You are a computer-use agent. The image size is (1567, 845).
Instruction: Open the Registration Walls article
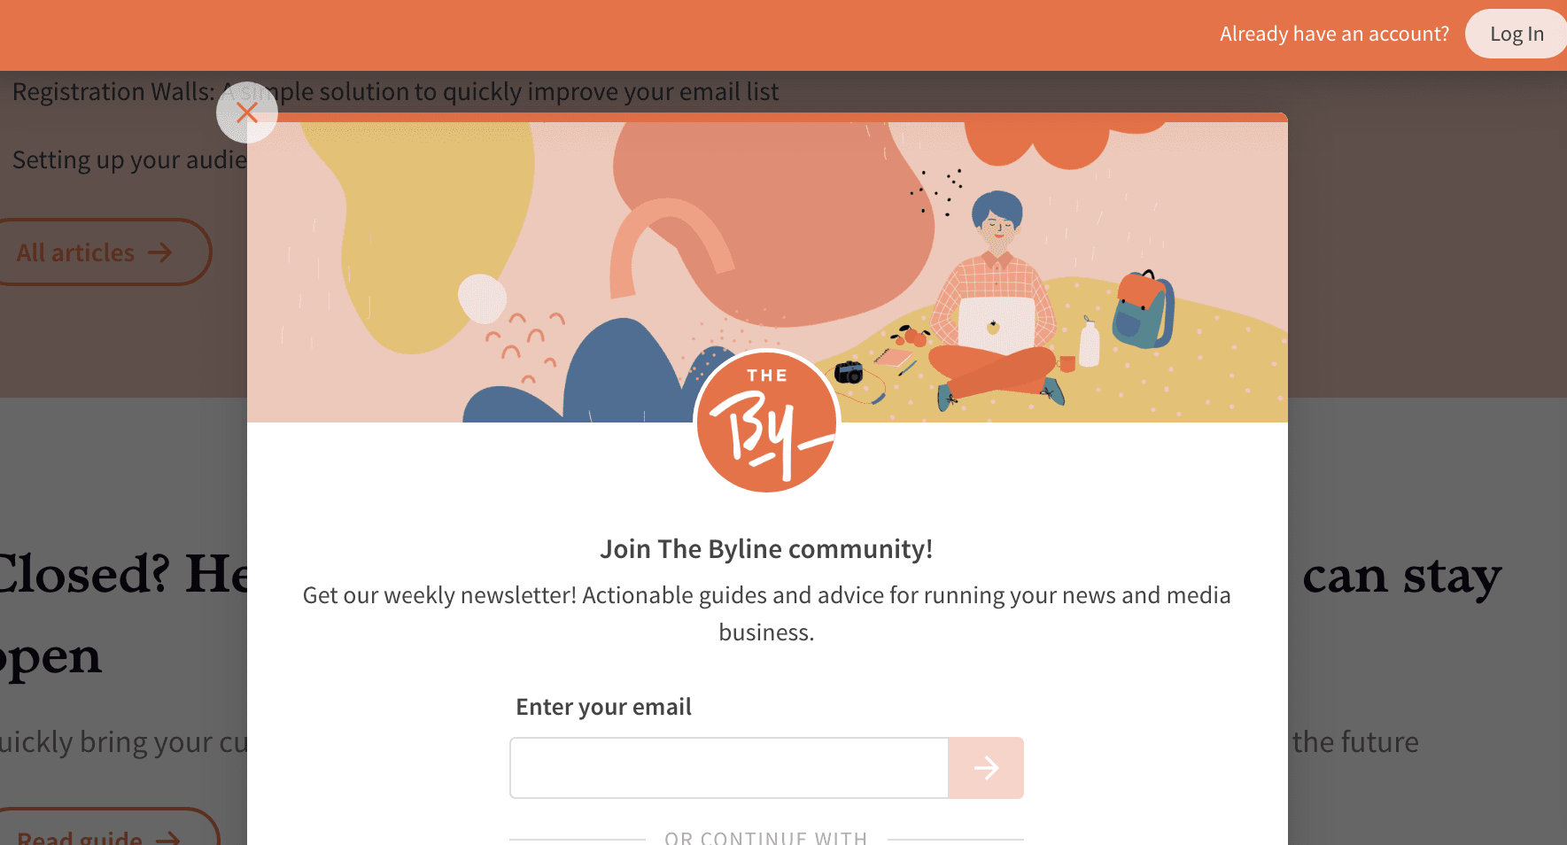395,92
